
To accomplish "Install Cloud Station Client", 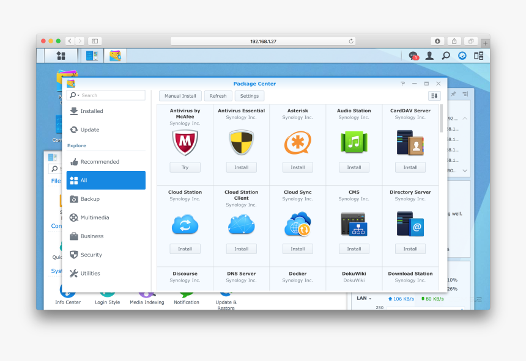I will click(x=241, y=249).
